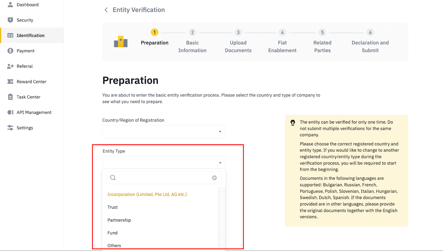
Task: Open the Dashboard menu item
Action: (32, 4)
